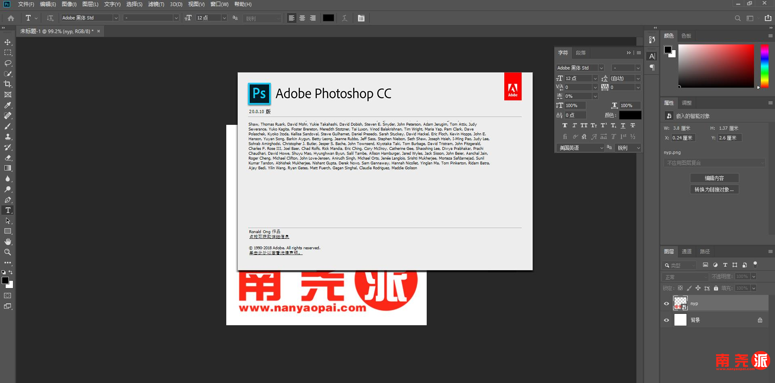Hide the 背景 layer
Viewport: 775px width, 383px height.
point(667,320)
